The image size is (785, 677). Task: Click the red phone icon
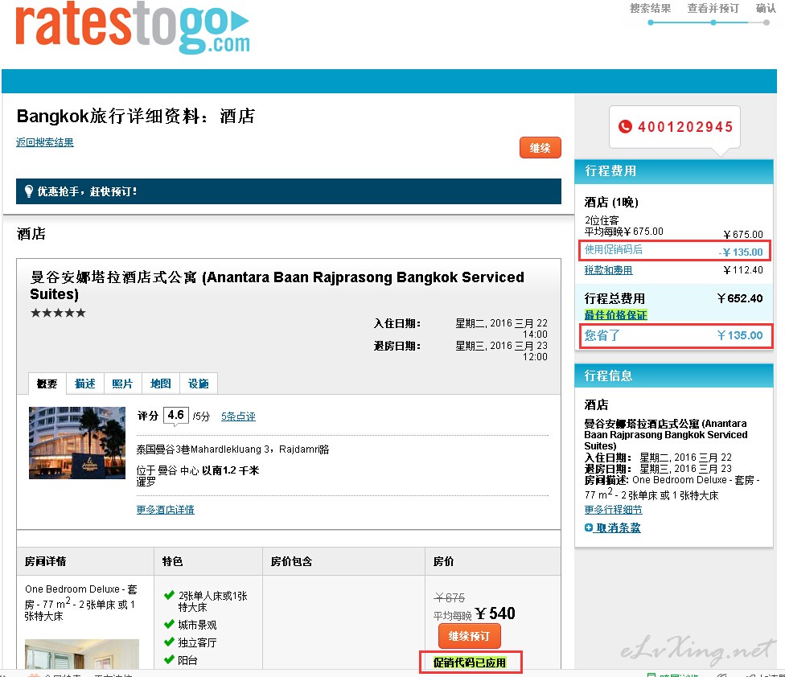(625, 126)
